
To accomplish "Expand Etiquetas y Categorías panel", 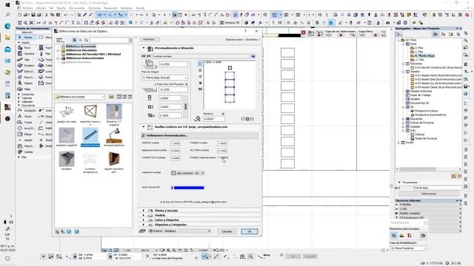I will pos(143,225).
